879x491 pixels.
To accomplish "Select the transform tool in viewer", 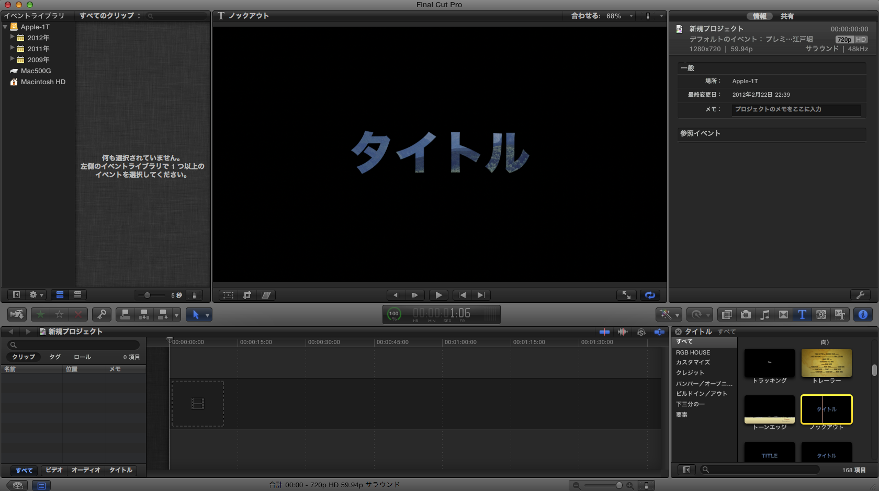I will pos(229,295).
